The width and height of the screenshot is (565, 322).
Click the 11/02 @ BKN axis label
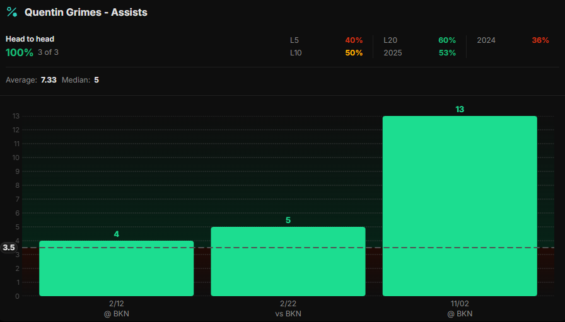(x=460, y=309)
